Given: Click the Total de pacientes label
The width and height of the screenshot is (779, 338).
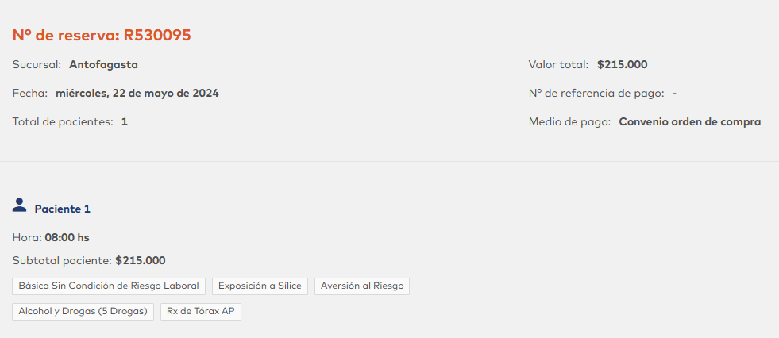Looking at the screenshot, I should click(x=63, y=121).
